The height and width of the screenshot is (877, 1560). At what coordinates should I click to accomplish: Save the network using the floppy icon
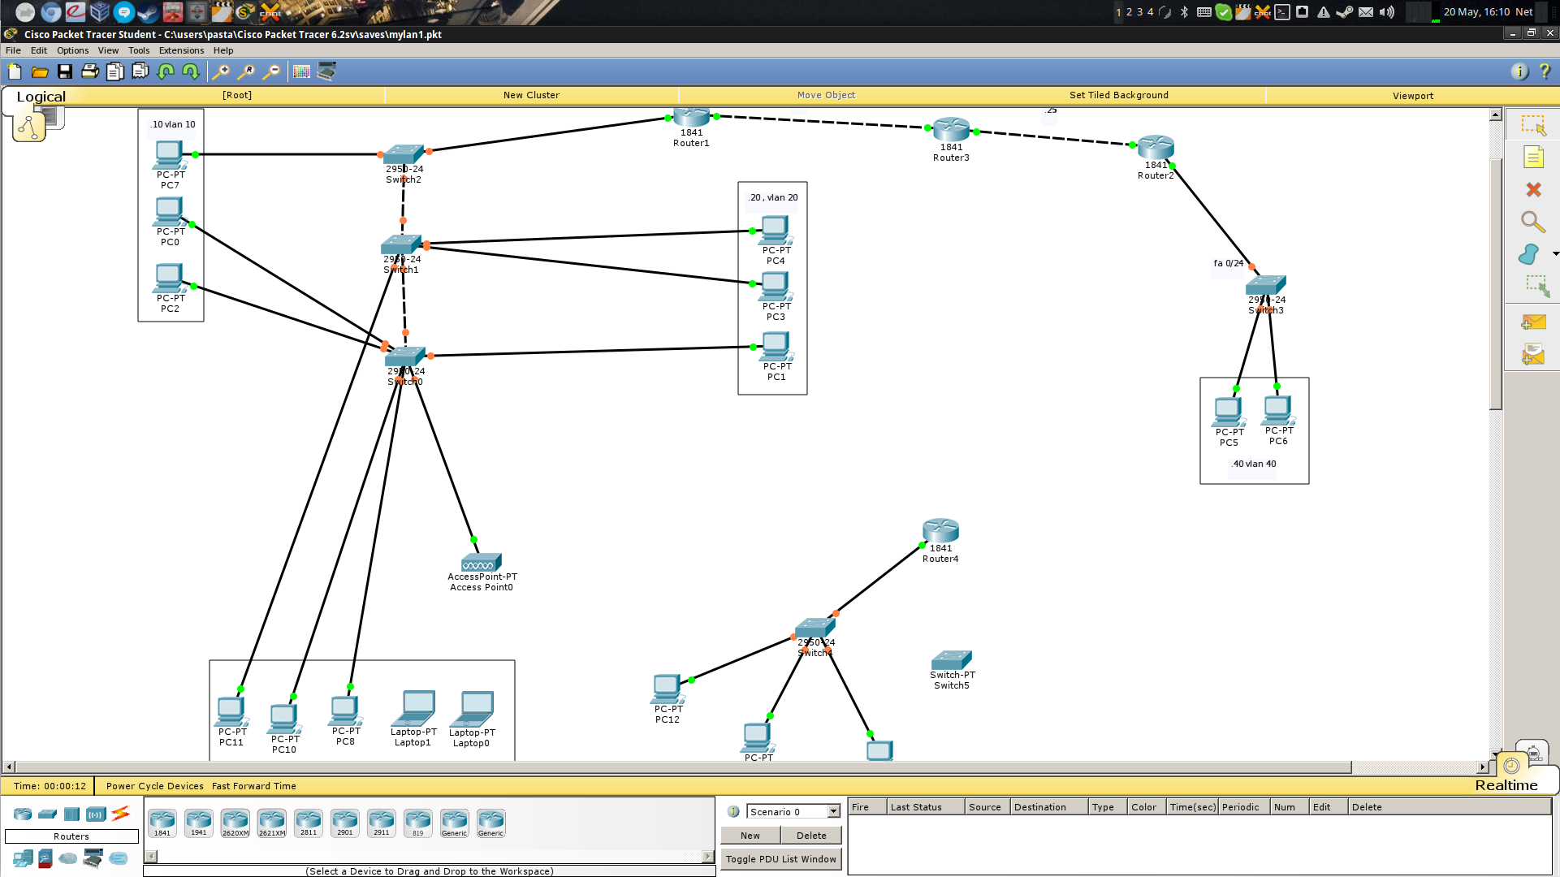(65, 71)
